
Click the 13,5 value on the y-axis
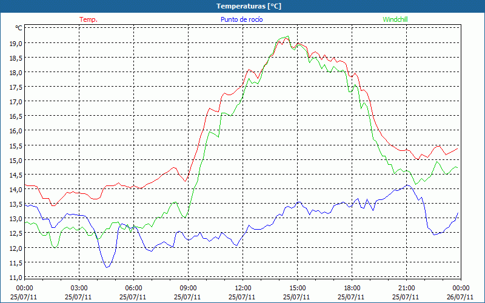(x=16, y=204)
